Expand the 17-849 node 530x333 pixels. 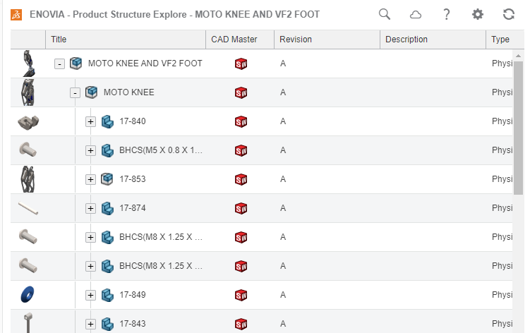pyautogui.click(x=90, y=296)
